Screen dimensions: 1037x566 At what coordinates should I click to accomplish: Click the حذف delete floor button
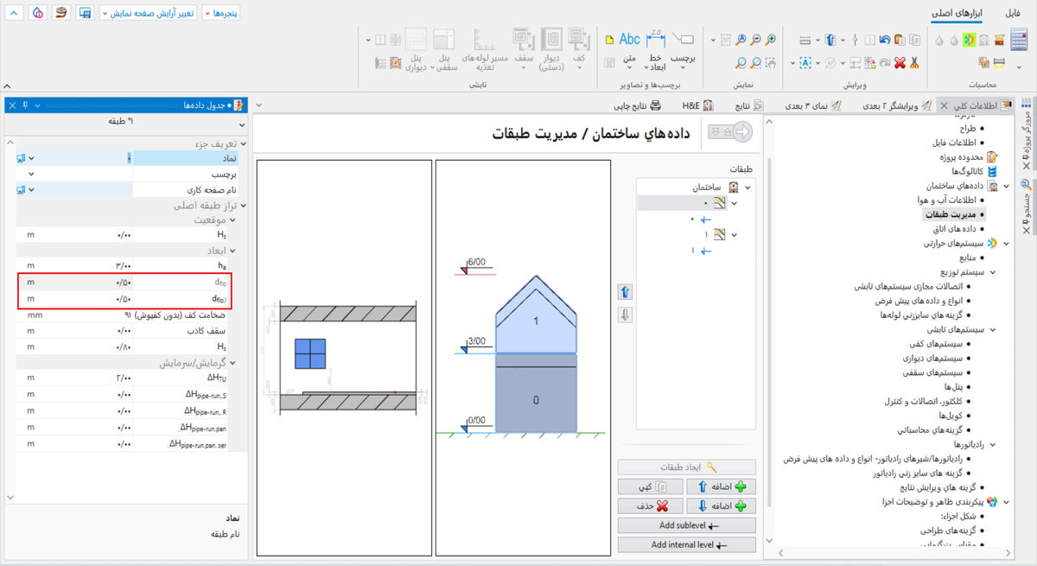point(650,506)
